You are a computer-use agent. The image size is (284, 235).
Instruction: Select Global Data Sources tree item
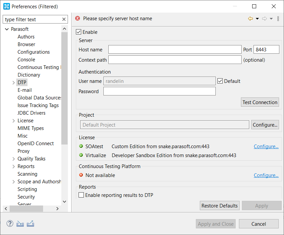tap(39, 98)
